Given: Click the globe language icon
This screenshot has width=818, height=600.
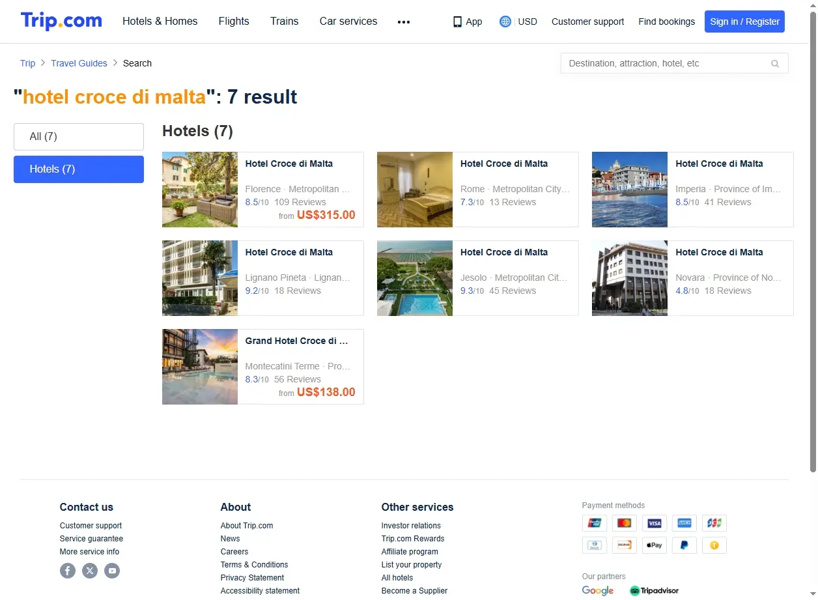Looking at the screenshot, I should [x=505, y=21].
